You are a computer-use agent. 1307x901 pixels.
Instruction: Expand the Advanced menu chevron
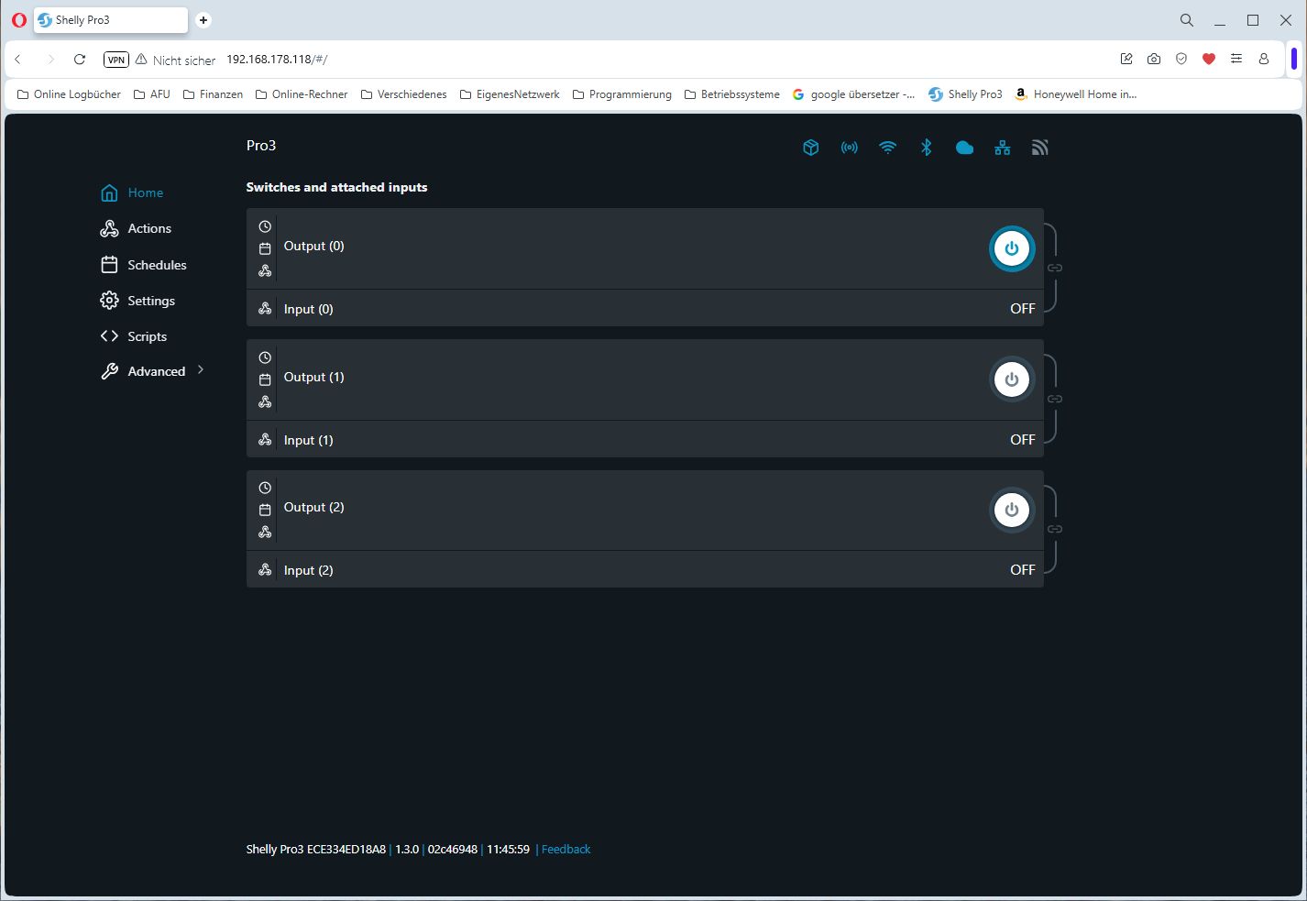click(201, 370)
